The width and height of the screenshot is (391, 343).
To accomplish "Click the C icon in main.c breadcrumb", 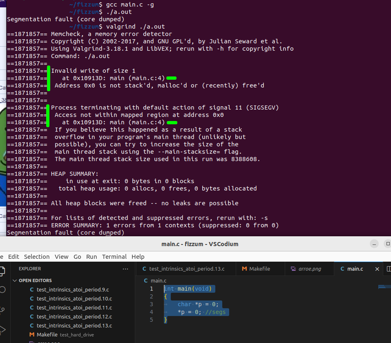I will 146,280.
